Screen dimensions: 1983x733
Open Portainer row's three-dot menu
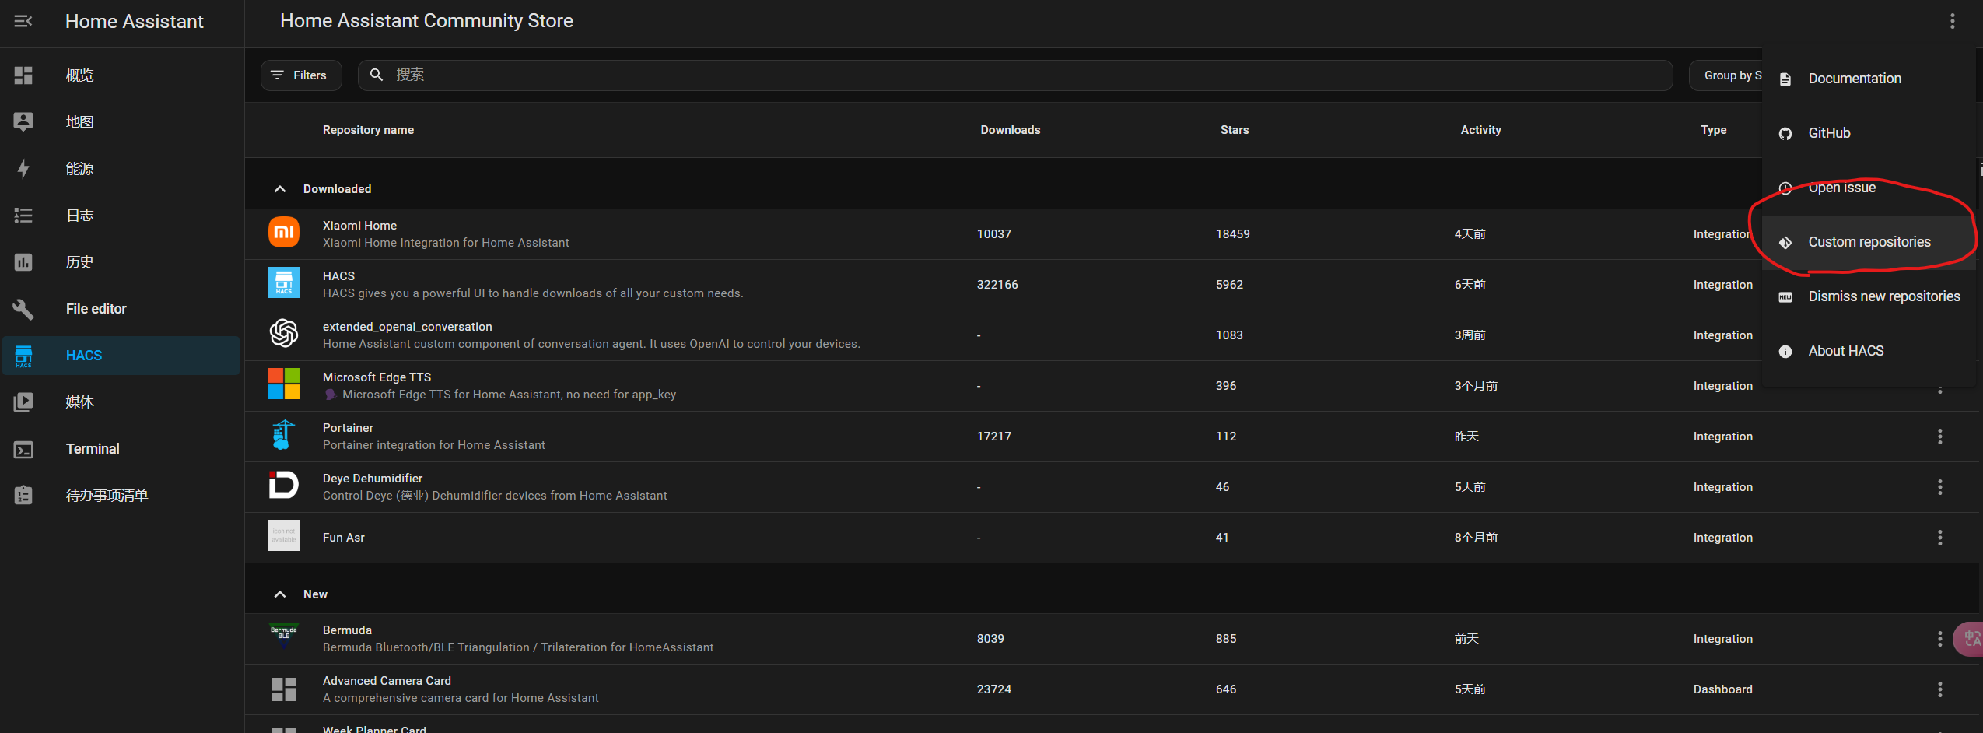[1939, 437]
